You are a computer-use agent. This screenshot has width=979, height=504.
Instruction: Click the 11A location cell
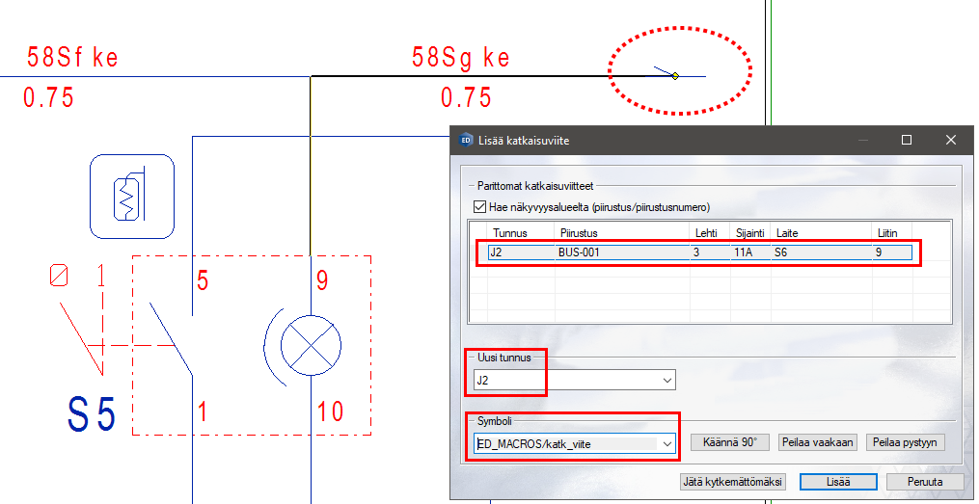[x=749, y=252]
